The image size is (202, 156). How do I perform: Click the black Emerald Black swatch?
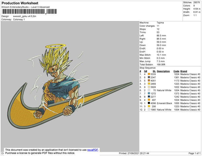click(149, 103)
